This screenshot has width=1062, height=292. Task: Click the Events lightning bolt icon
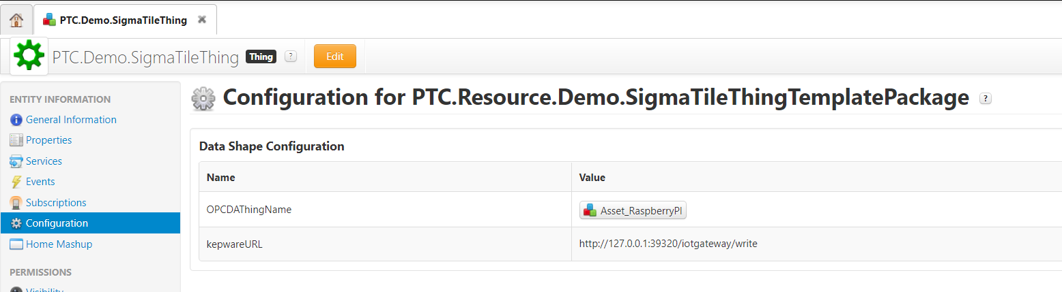(x=16, y=182)
